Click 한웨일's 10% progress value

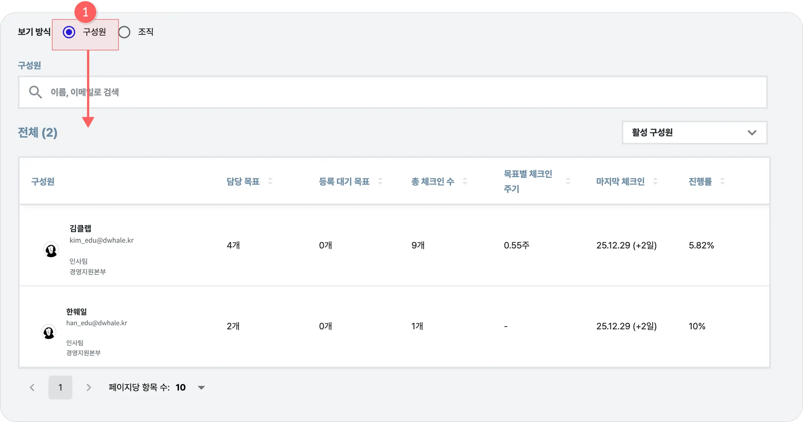point(697,326)
